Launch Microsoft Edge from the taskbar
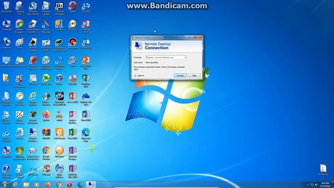 (80, 184)
